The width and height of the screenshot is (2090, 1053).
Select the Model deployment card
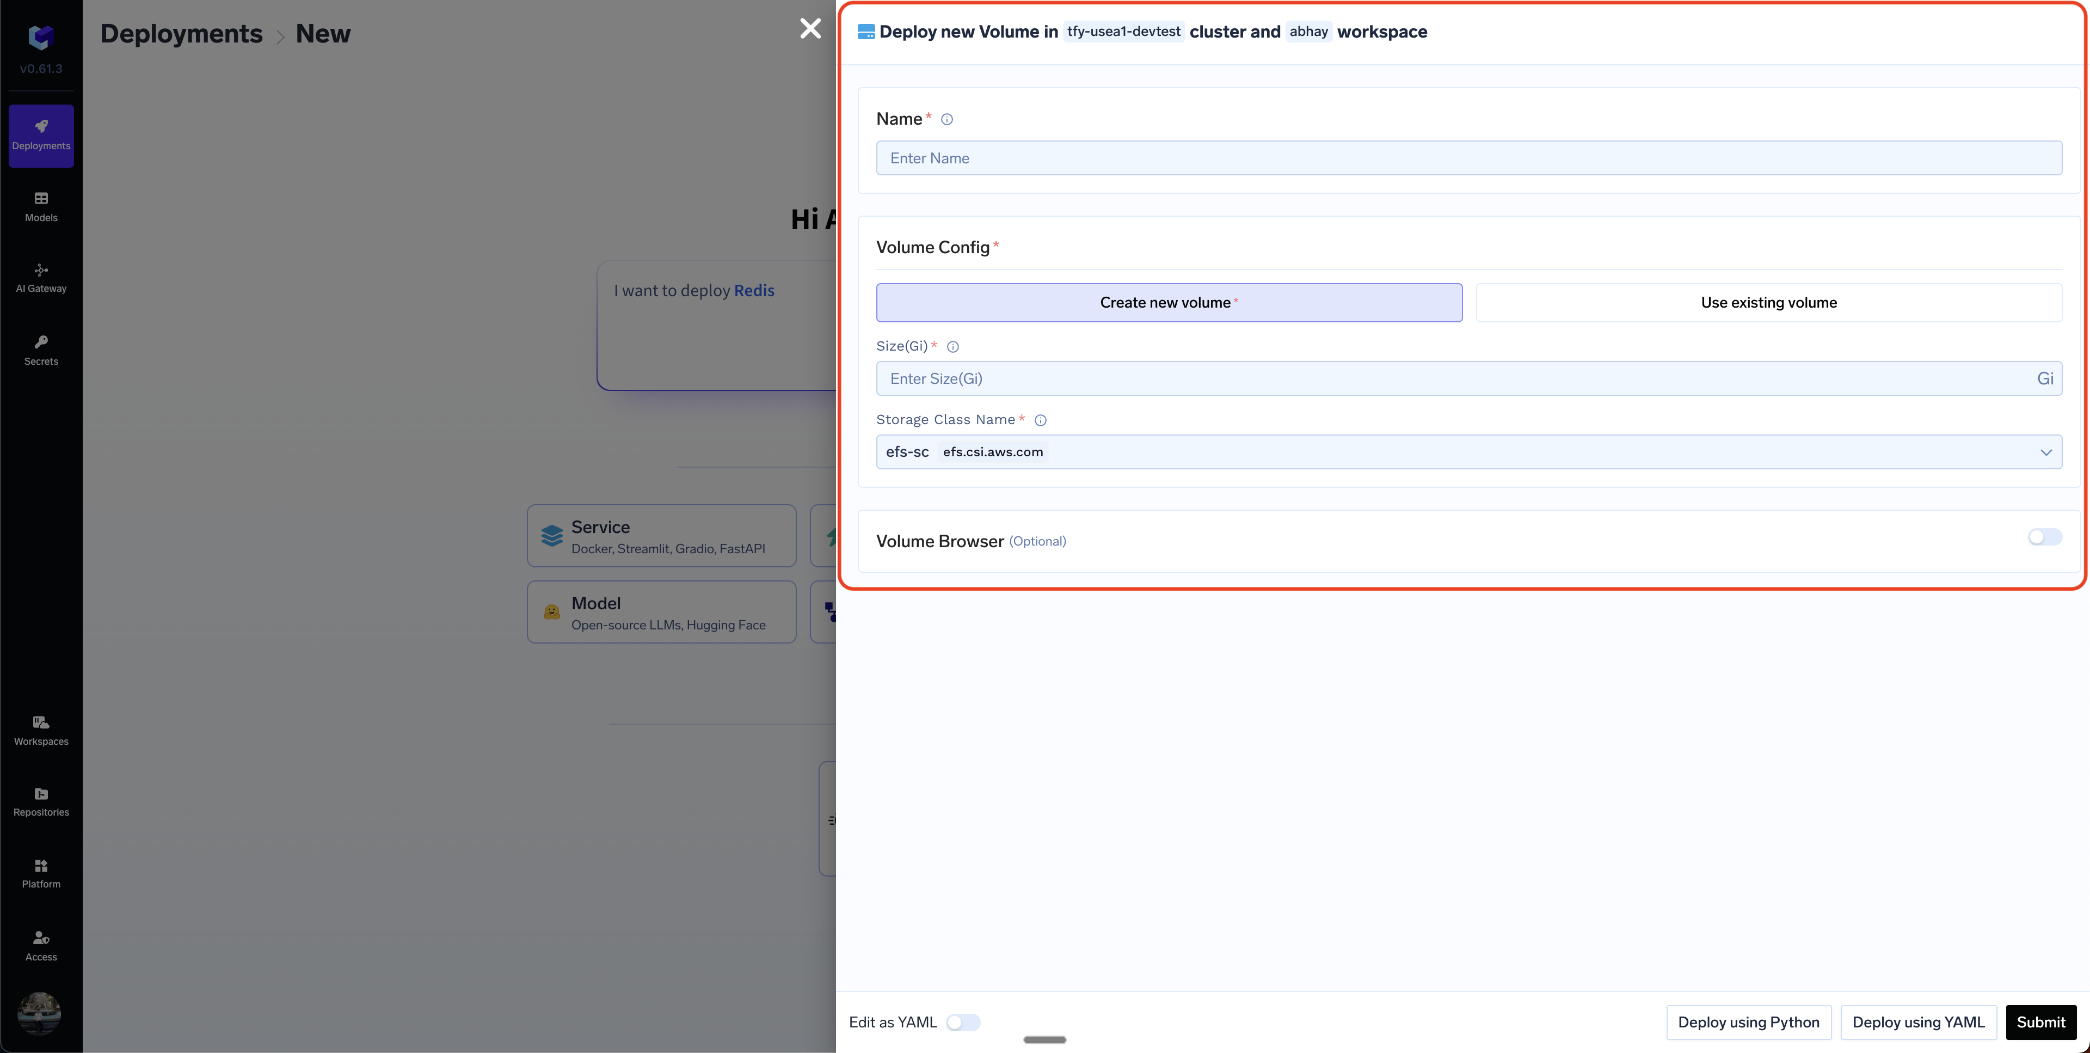click(x=661, y=612)
